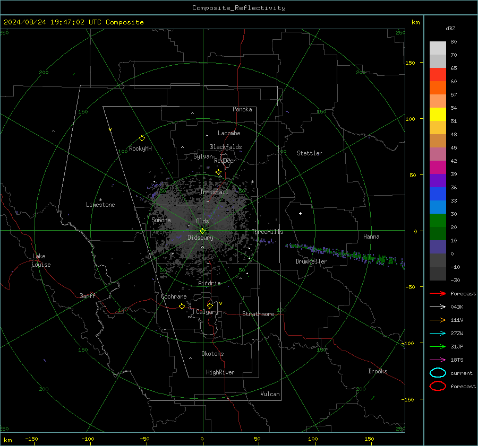The height and width of the screenshot is (446, 478).
Task: Click the red forecast arrow in legend
Action: click(438, 293)
